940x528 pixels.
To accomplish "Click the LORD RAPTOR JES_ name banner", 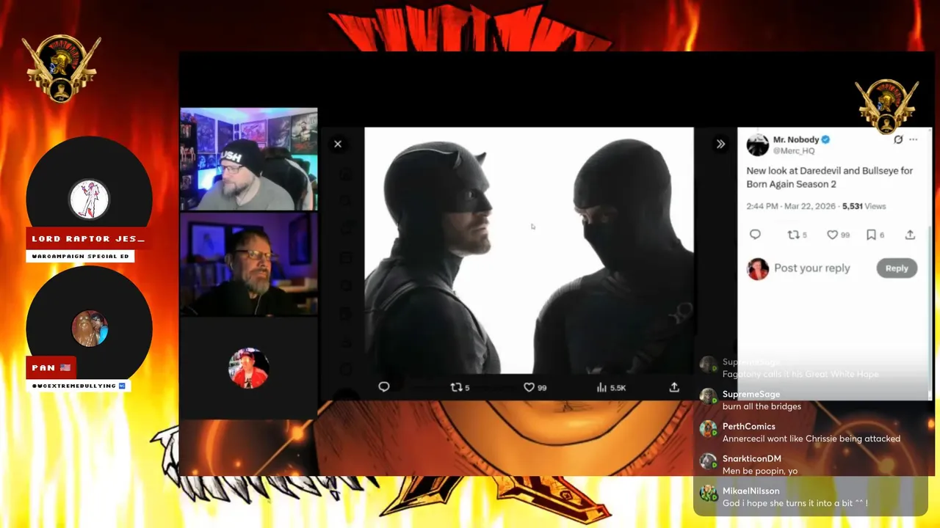I will (x=89, y=239).
